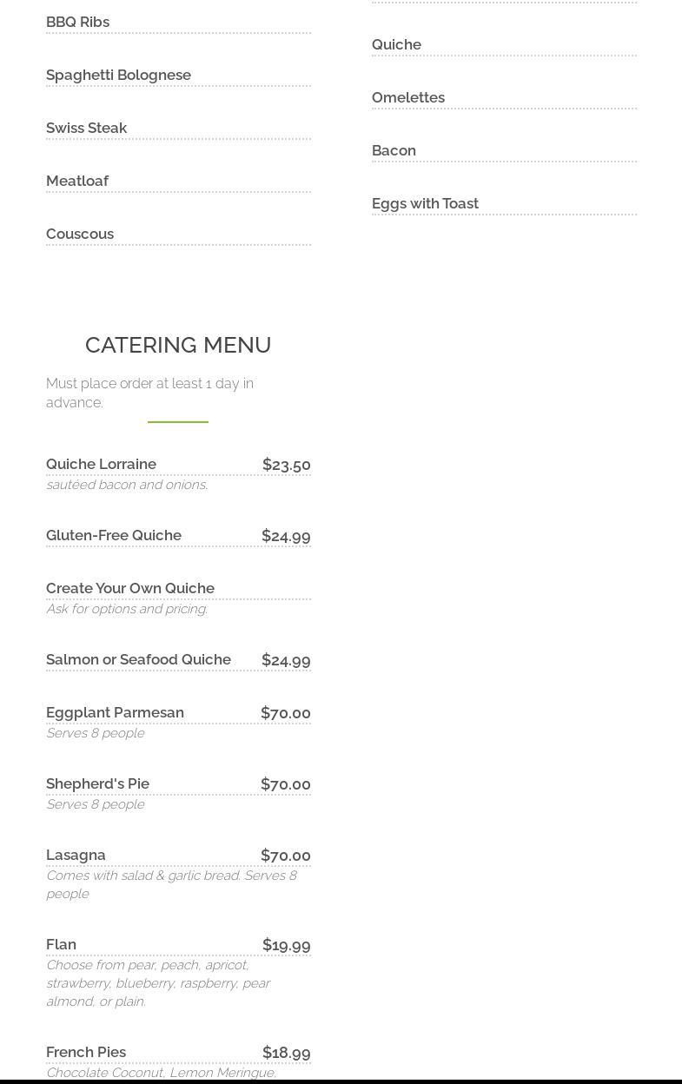
Task: Click Create Your Own Quiche
Action: [130, 588]
